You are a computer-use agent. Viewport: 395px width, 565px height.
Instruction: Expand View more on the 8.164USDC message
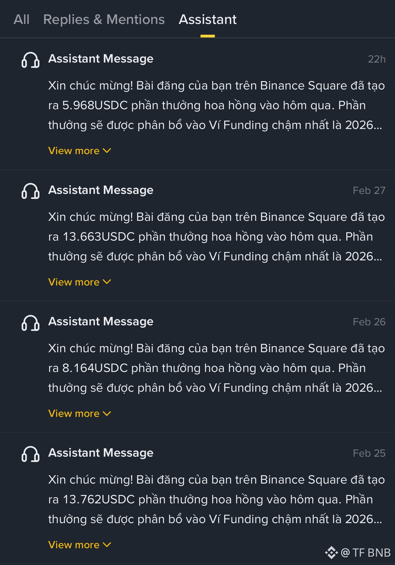80,413
